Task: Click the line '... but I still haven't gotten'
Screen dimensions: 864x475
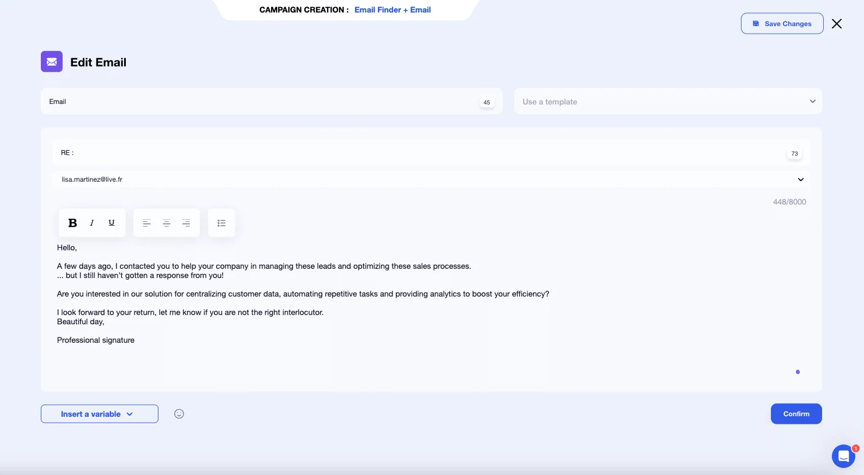Action: click(x=140, y=276)
